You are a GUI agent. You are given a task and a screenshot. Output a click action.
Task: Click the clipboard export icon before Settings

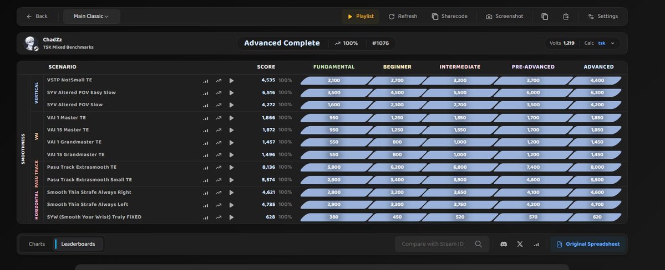(x=566, y=17)
